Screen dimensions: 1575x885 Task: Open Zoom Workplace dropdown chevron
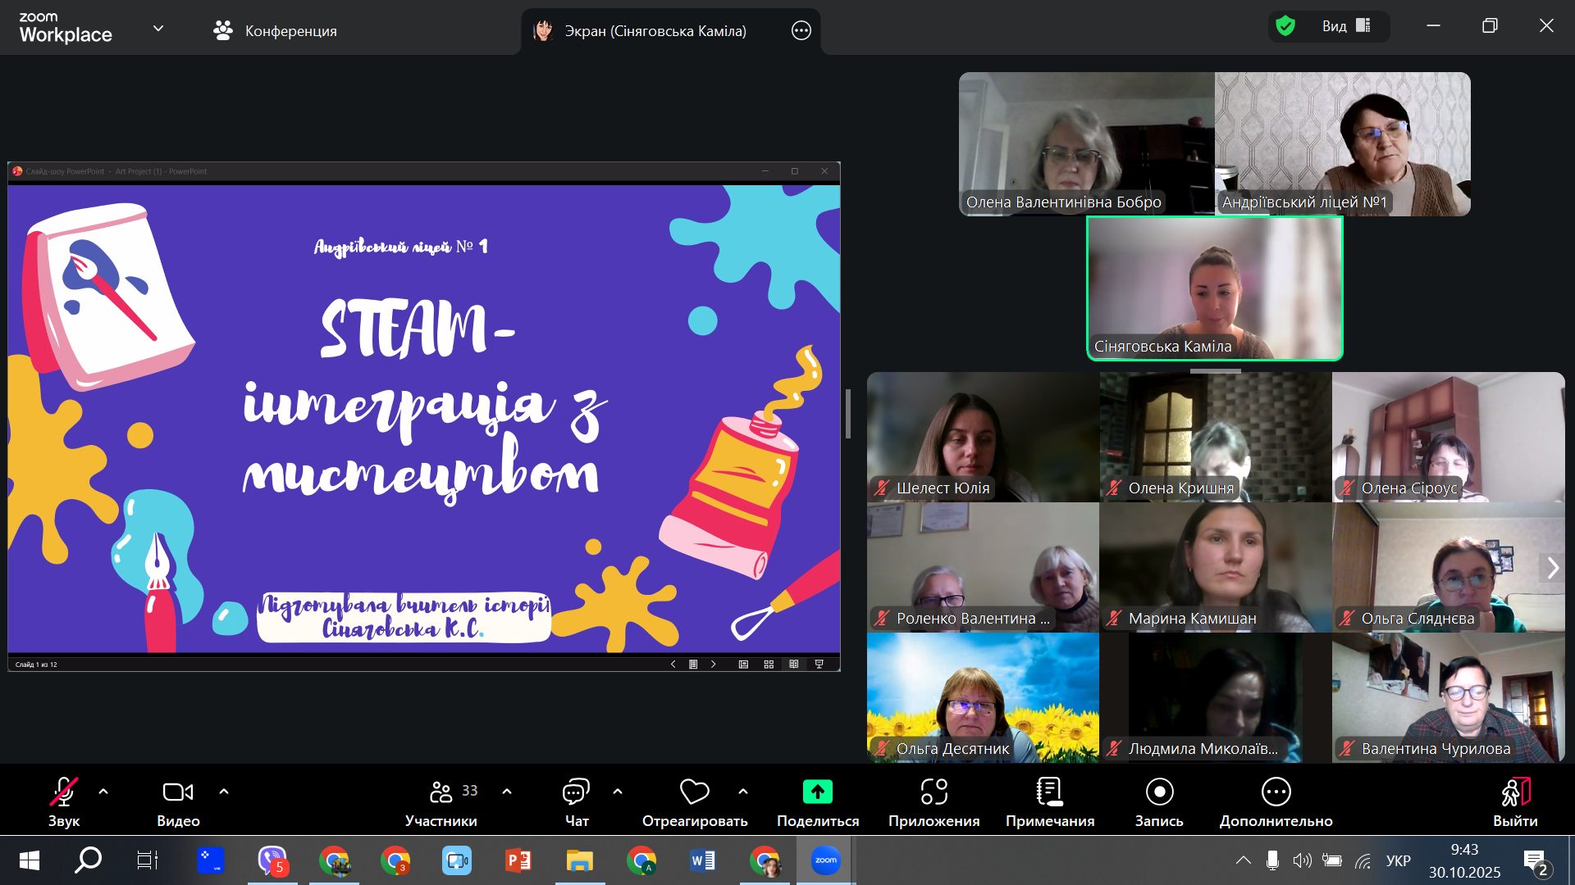[x=158, y=29]
